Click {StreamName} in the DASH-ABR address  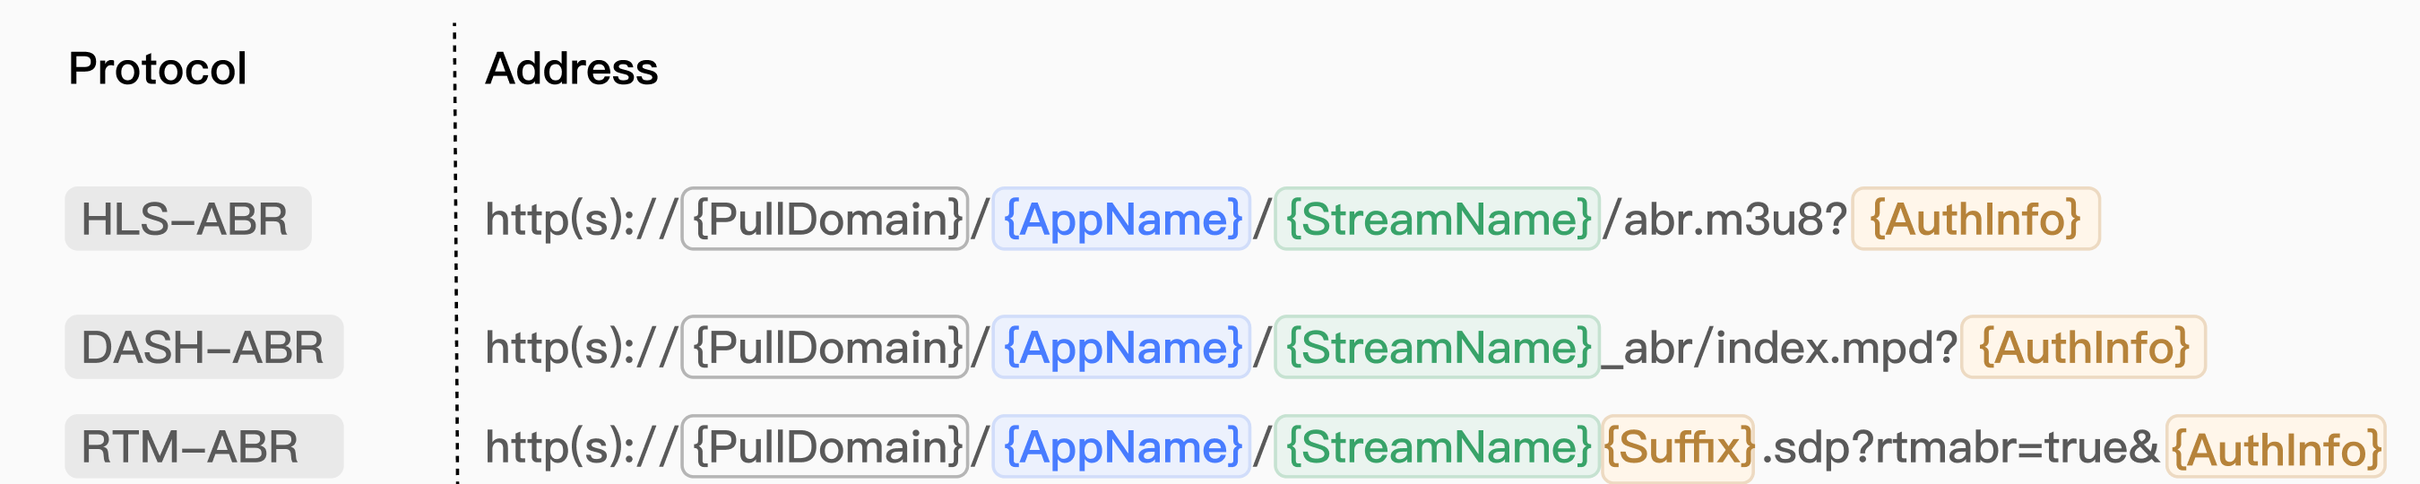click(1438, 347)
